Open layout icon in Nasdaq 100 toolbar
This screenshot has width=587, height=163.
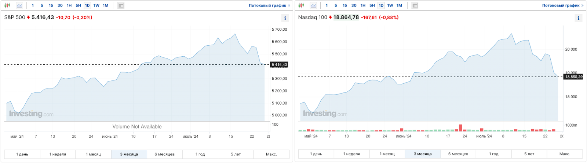[415, 5]
